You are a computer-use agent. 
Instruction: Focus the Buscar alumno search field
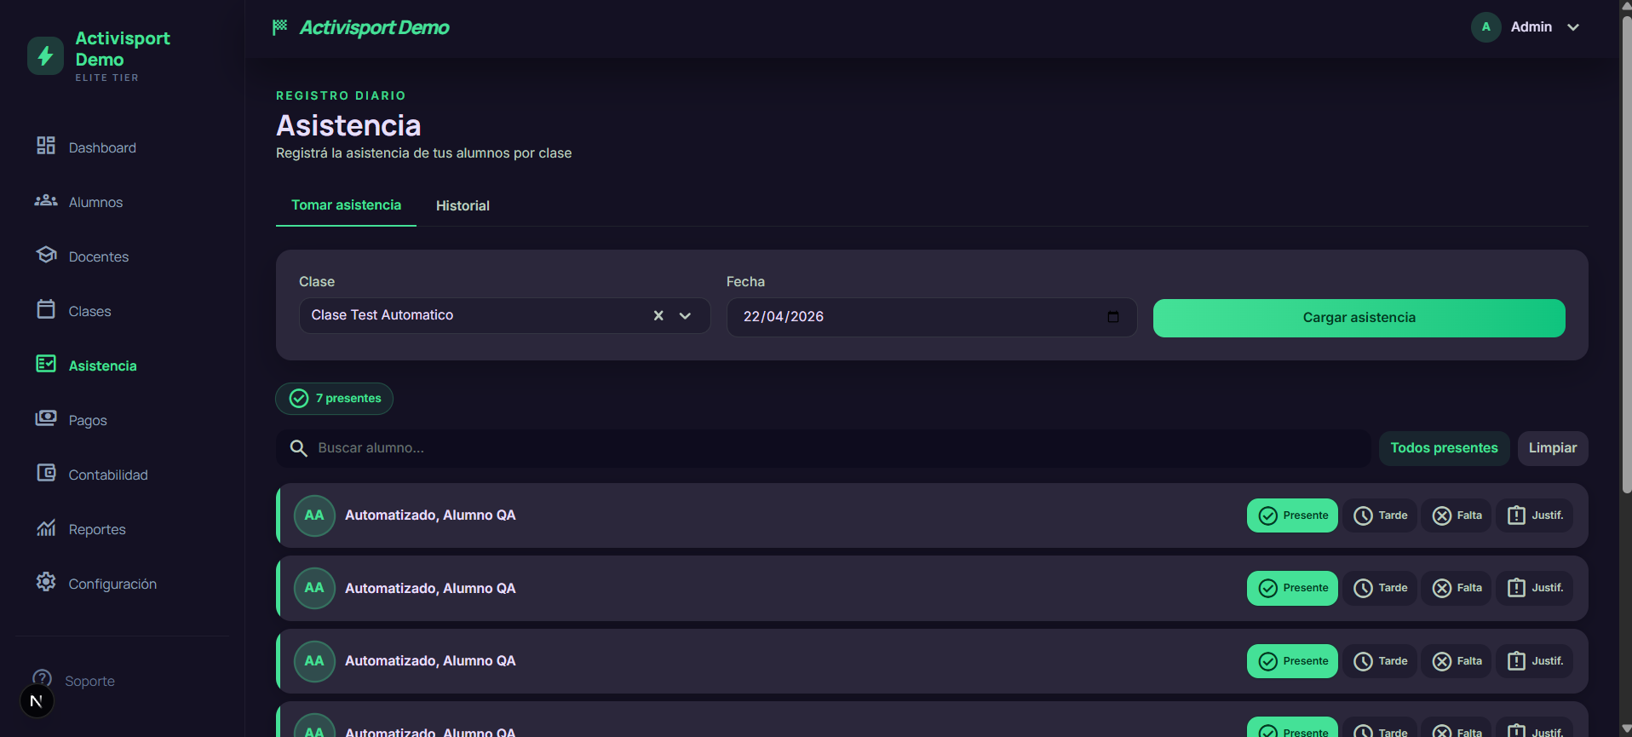coord(823,448)
